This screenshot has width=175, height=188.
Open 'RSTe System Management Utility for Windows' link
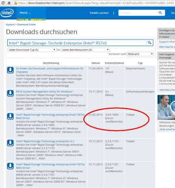point(44,92)
